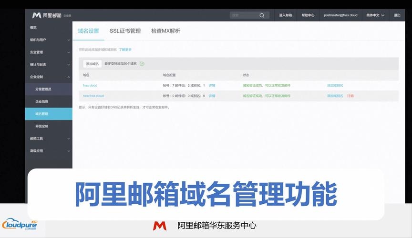This screenshot has width=412, height=238.
Task: Switch to the 检查MX解析 tab
Action: tap(166, 31)
